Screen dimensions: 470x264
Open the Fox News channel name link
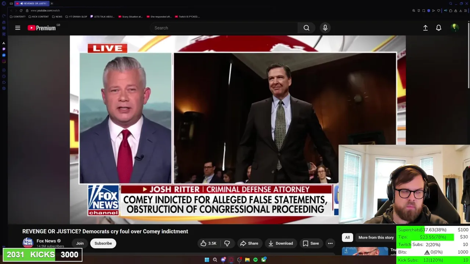[46, 241]
